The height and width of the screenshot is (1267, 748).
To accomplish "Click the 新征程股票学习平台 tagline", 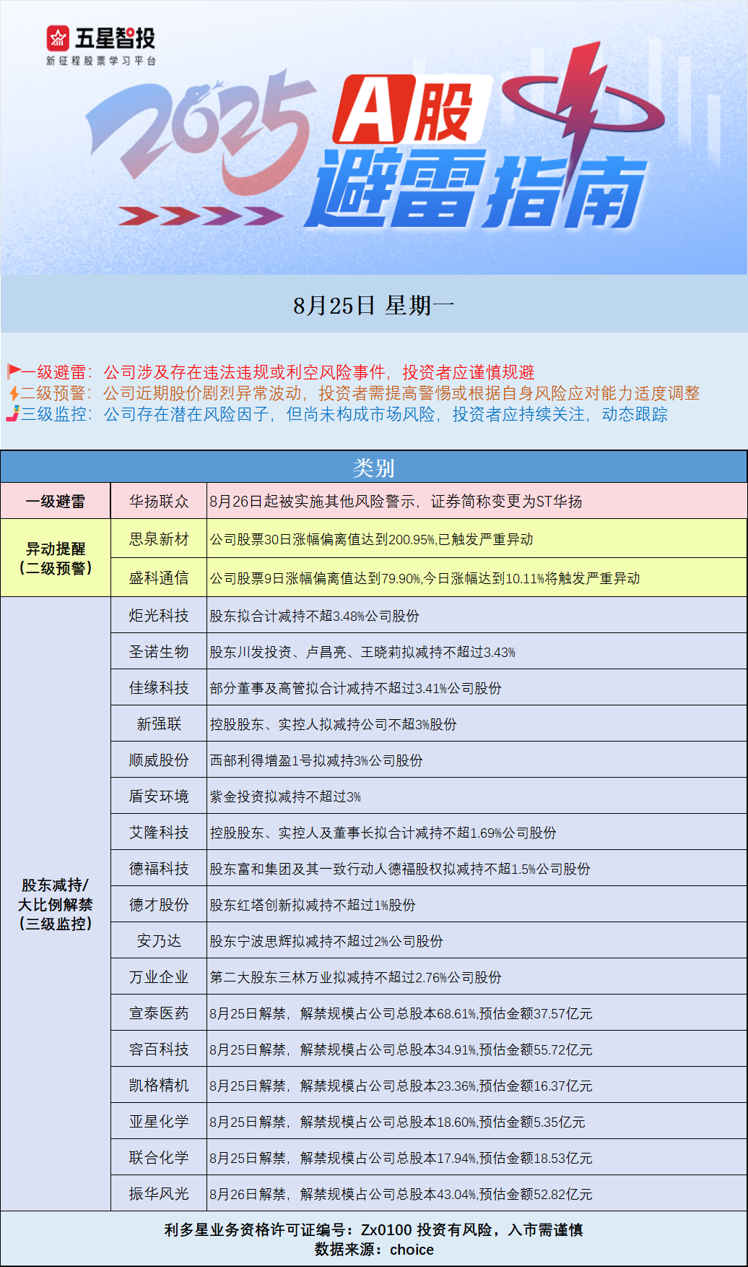I will point(100,61).
